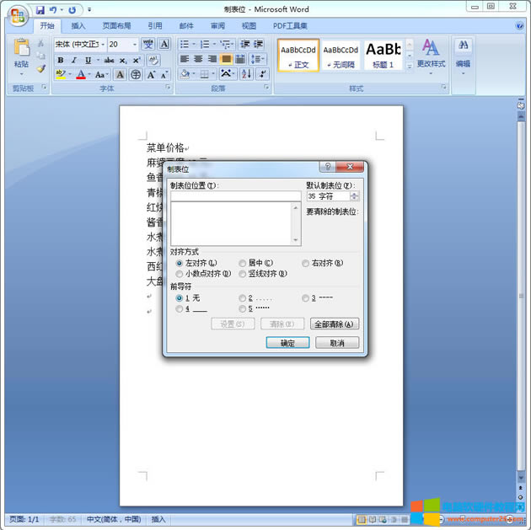Viewport: 531px width, 530px height.
Task: Select the 右对齐 right alignment option
Action: (x=306, y=264)
